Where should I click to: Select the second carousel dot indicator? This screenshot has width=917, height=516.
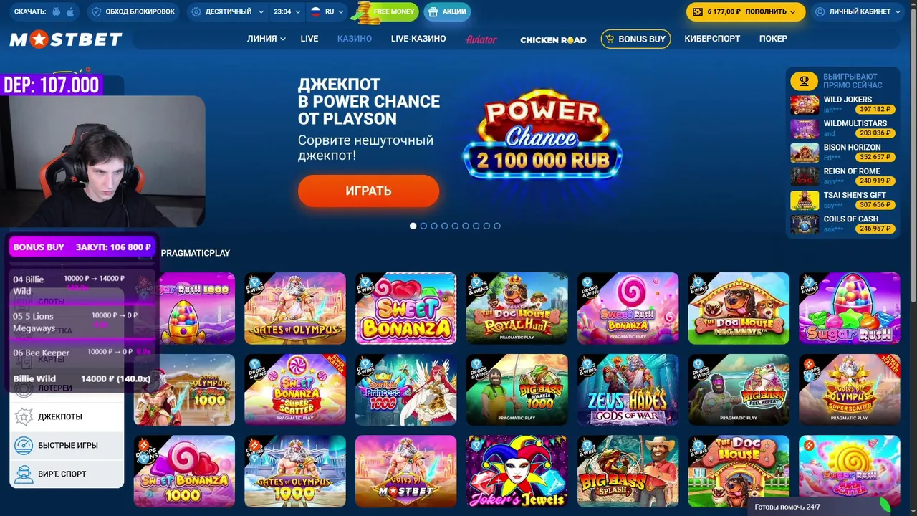pos(423,226)
